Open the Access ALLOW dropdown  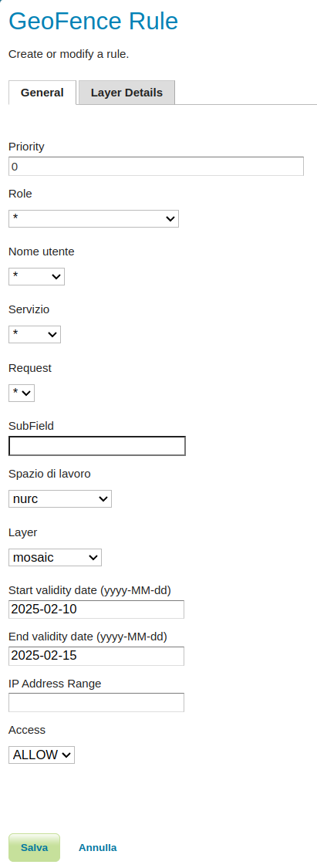click(42, 755)
